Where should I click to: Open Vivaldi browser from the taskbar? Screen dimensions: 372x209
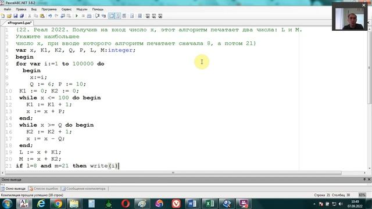(x=176, y=204)
